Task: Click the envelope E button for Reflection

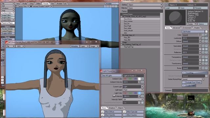Action: (203, 52)
